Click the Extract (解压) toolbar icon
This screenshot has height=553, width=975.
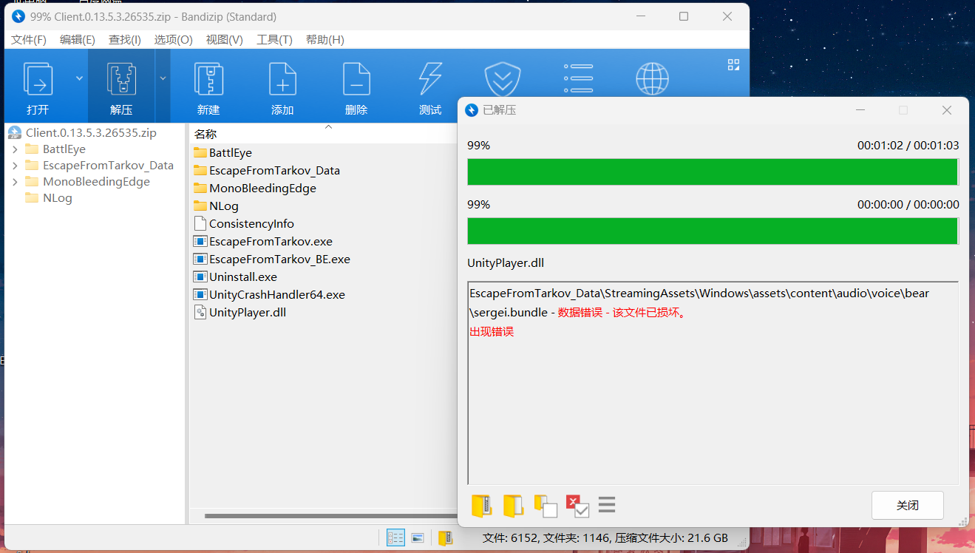[x=121, y=87]
